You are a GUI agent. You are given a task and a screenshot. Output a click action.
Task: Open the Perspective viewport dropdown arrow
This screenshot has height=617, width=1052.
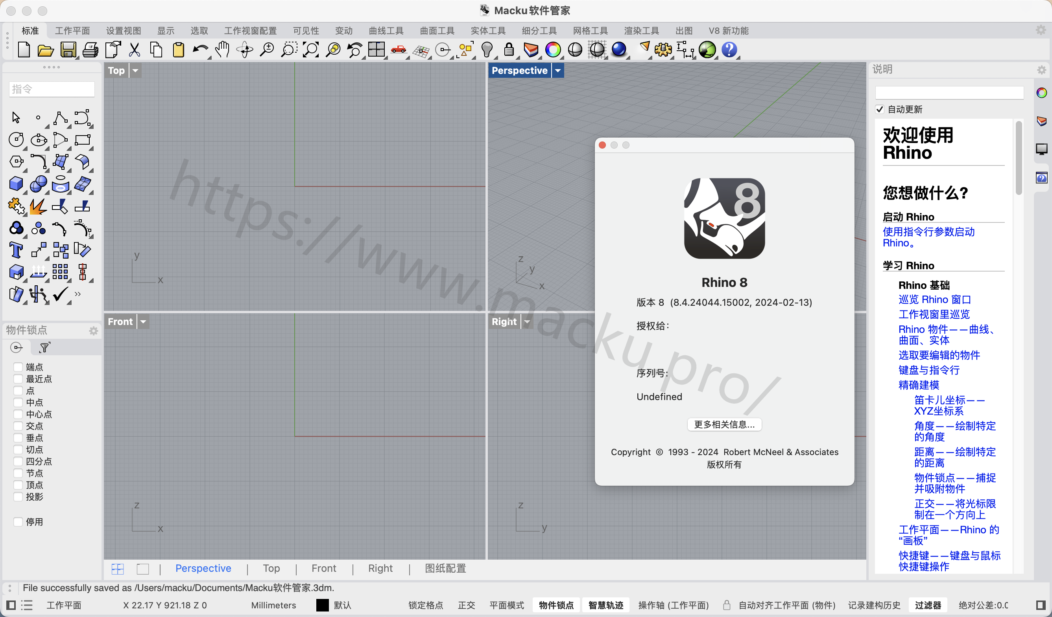tap(558, 70)
